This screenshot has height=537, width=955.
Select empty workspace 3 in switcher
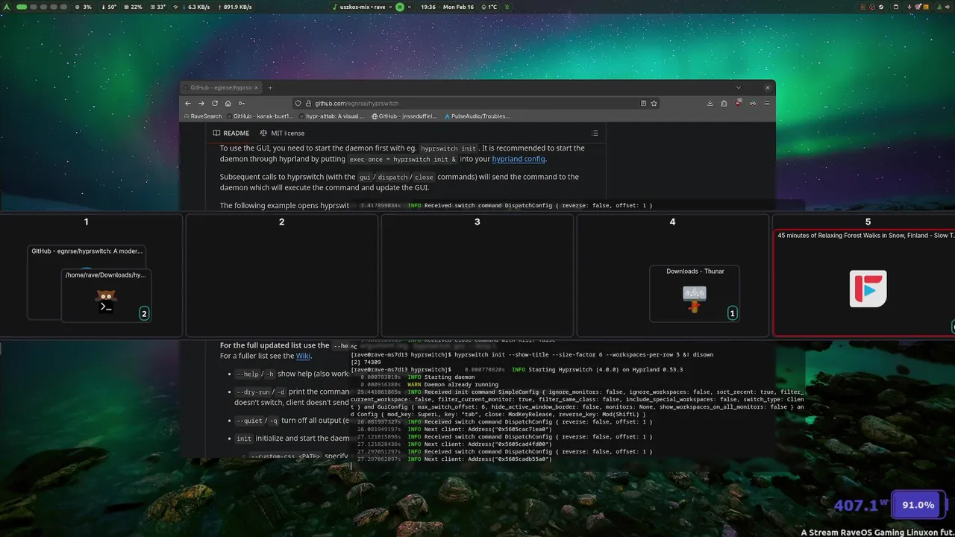click(477, 275)
